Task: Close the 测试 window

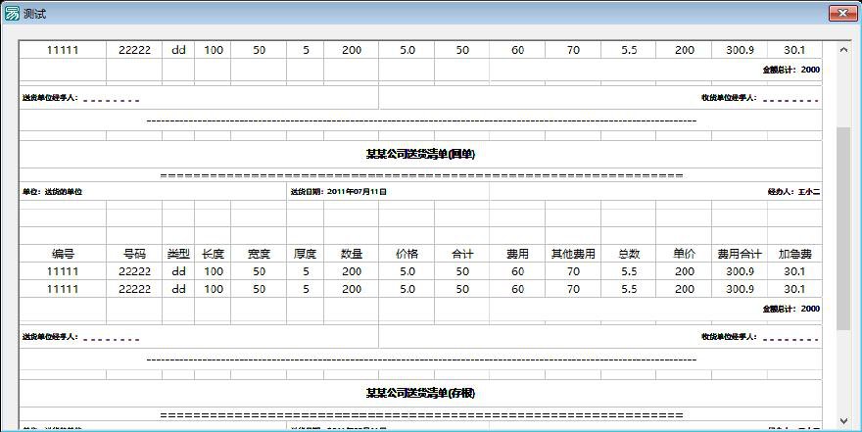Action: 842,13
